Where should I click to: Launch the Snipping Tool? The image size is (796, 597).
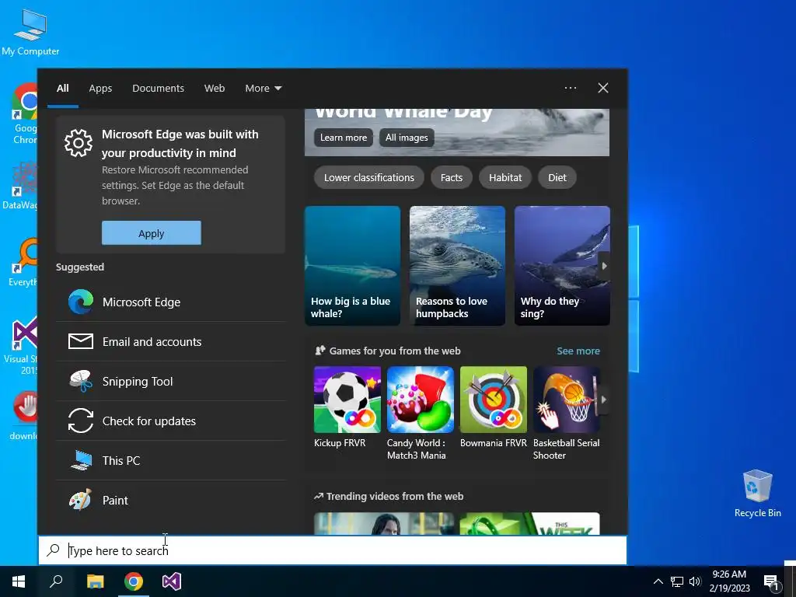pos(170,381)
